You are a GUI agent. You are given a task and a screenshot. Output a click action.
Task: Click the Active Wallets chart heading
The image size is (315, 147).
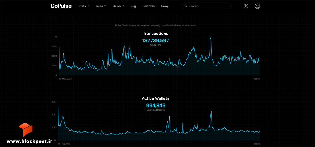pos(156,98)
